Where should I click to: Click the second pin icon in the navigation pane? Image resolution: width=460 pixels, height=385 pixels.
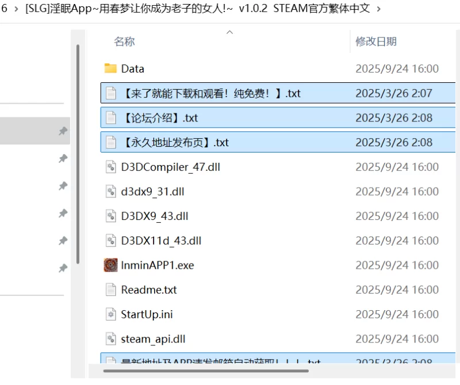pos(63,159)
